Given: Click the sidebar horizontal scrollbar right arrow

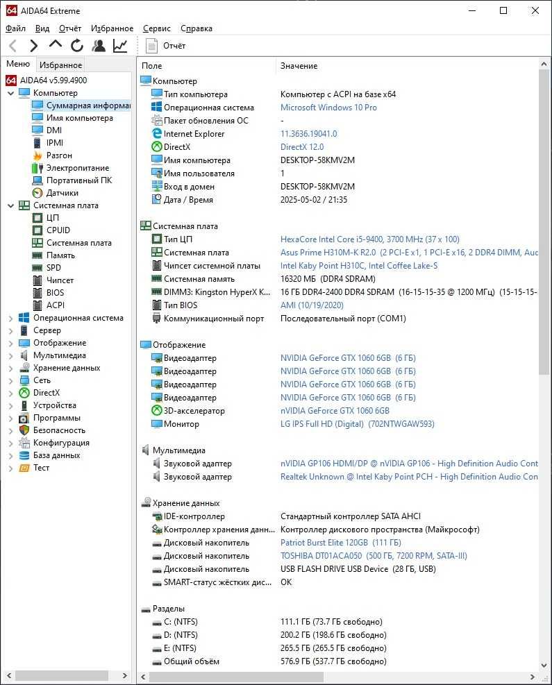Looking at the screenshot, I should click(x=124, y=675).
